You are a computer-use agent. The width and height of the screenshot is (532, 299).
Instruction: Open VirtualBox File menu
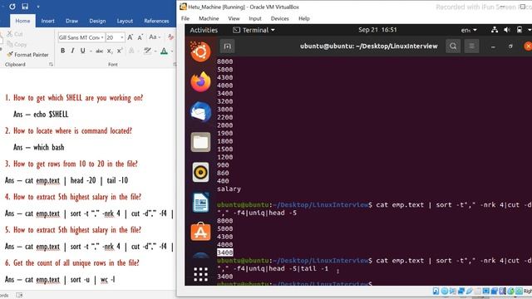click(x=185, y=18)
